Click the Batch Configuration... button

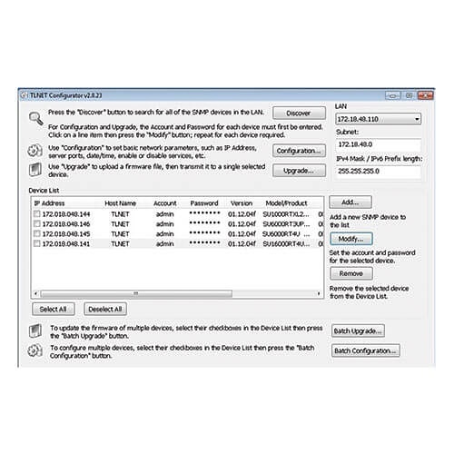click(x=365, y=350)
